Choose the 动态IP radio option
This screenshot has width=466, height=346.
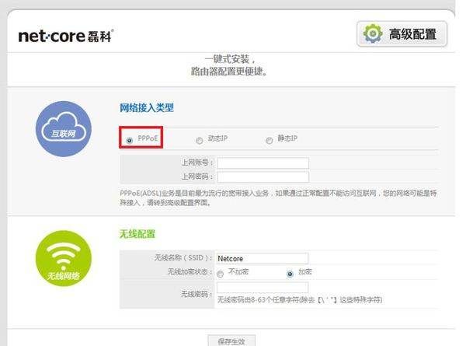tap(200, 140)
